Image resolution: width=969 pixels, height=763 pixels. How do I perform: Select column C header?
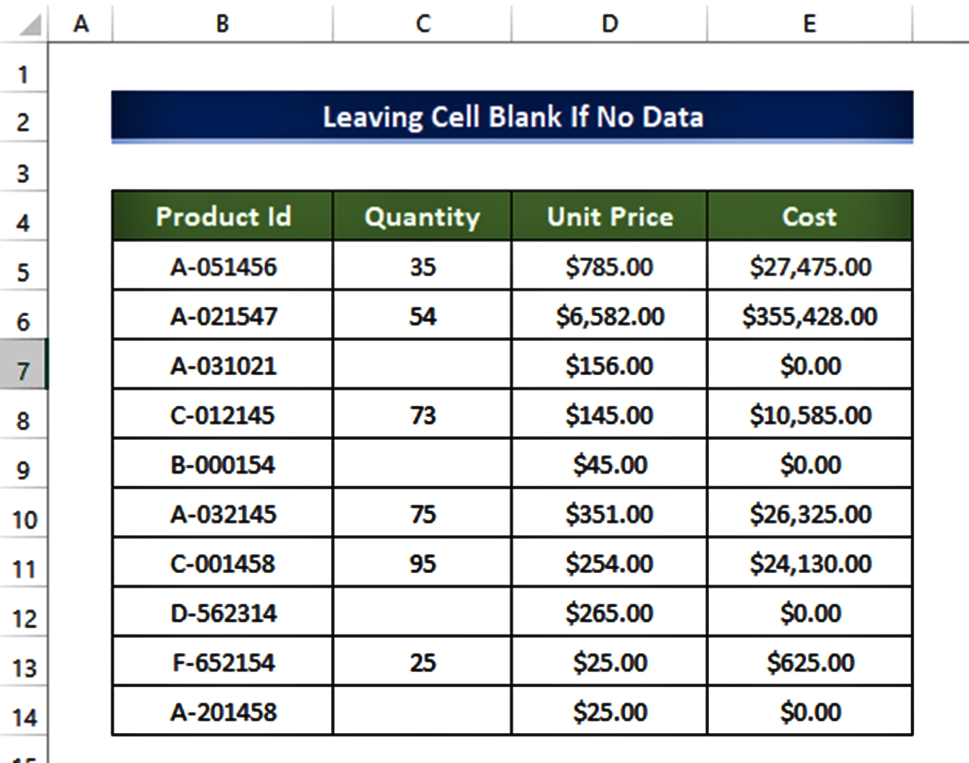(x=422, y=22)
